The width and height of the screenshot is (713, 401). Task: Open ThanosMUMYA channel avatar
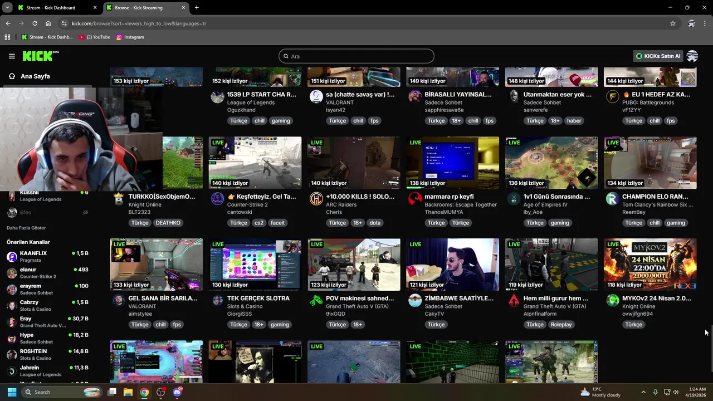[x=414, y=198]
